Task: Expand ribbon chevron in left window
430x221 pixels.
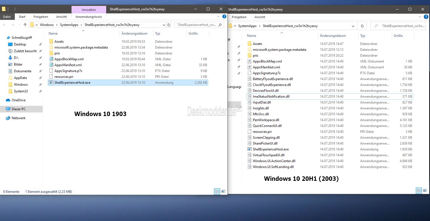Action: (x=218, y=17)
